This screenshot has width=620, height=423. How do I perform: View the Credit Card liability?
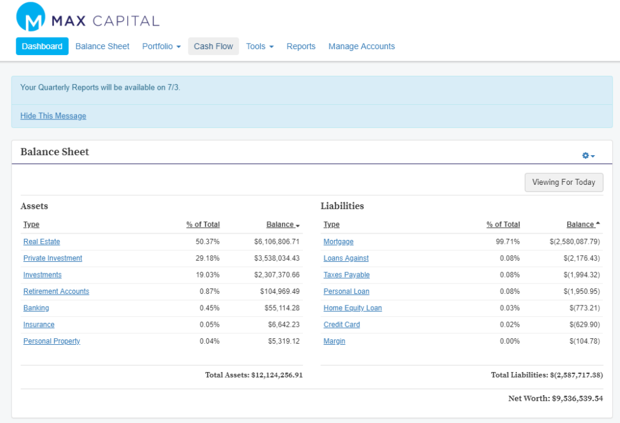341,324
